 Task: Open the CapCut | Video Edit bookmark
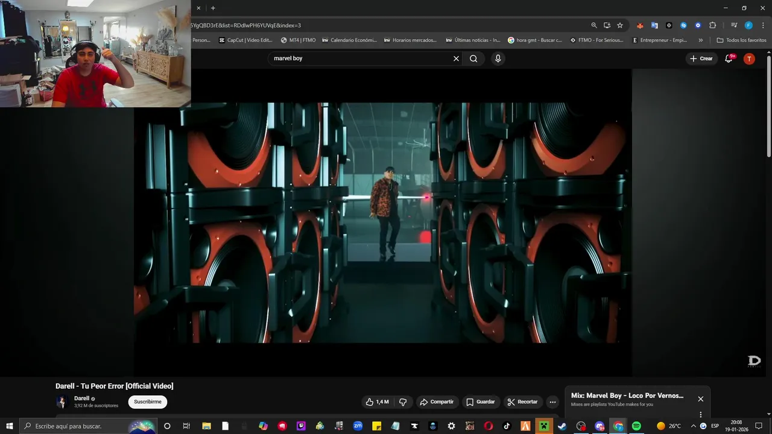[x=245, y=40]
